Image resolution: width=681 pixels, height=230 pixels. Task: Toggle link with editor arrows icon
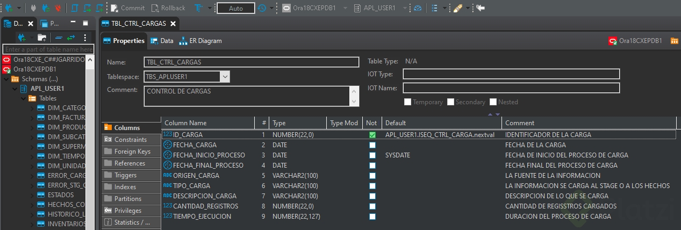[x=70, y=38]
